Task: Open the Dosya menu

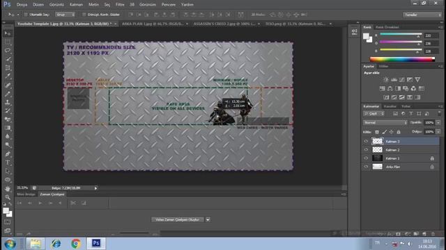Action: pos(22,5)
